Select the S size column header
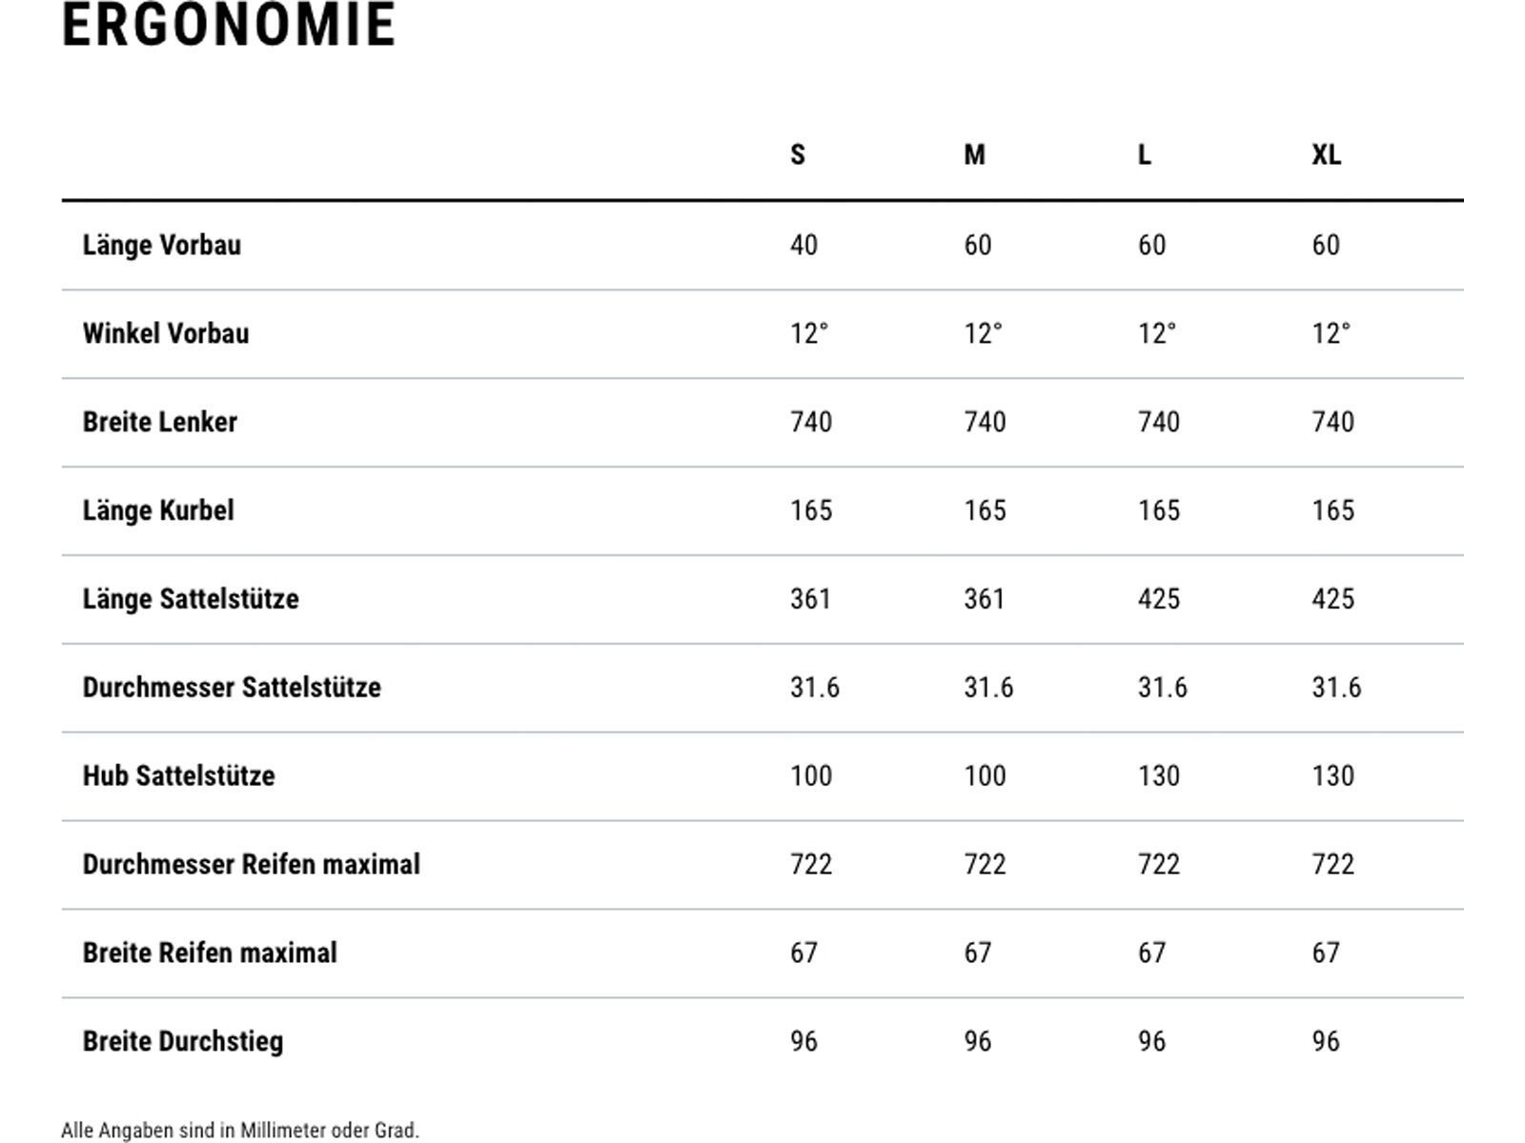Screen dimensions: 1525x1143 pyautogui.click(x=798, y=154)
